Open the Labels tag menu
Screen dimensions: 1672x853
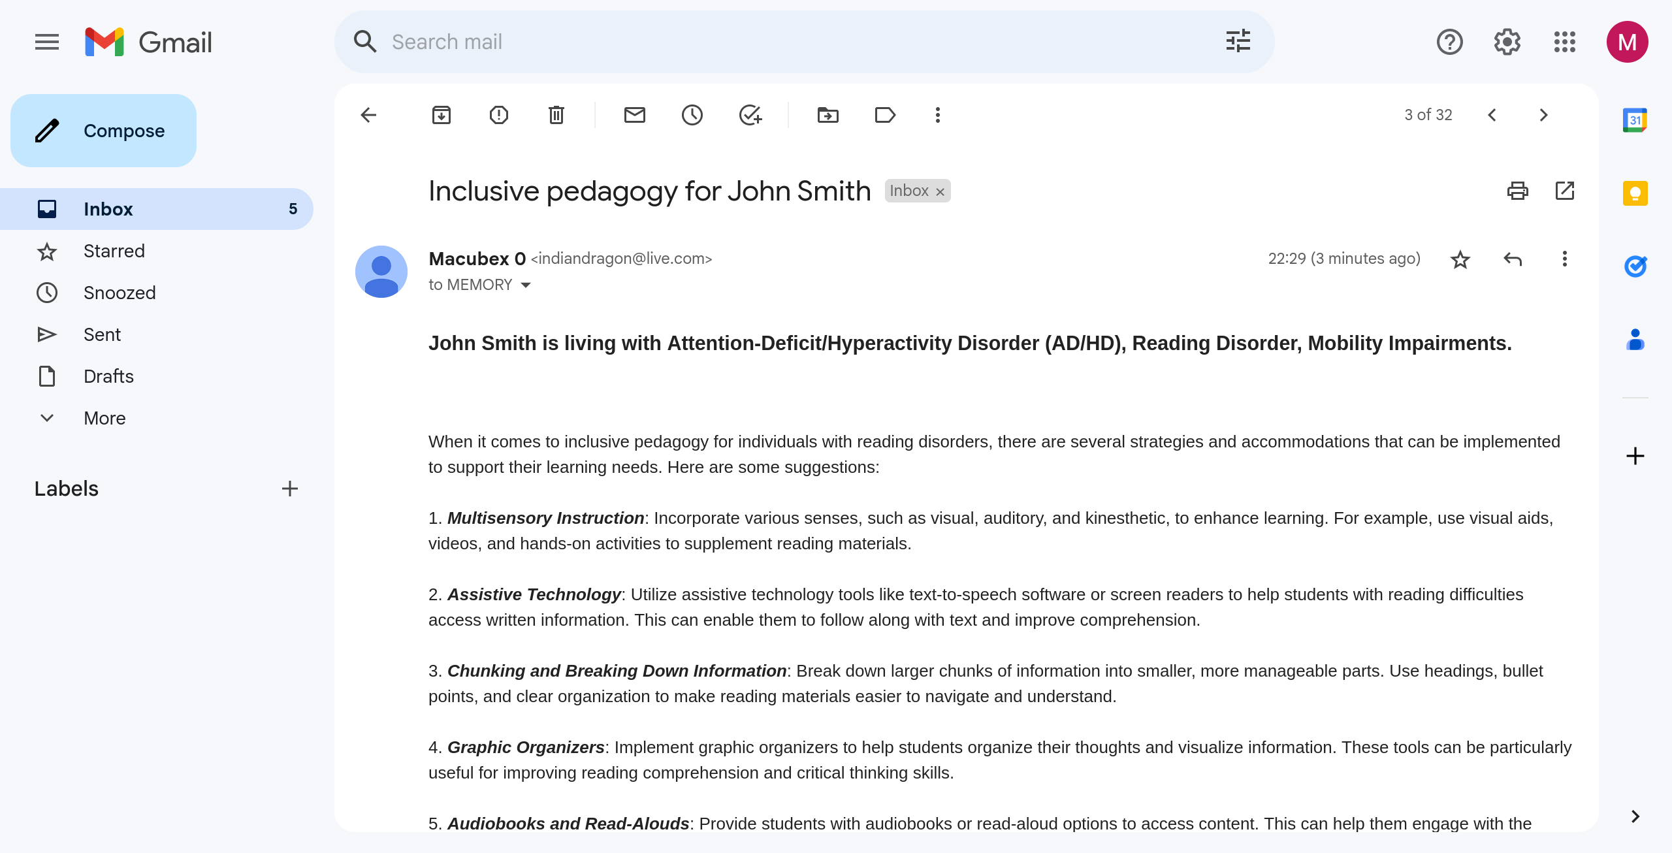(885, 115)
